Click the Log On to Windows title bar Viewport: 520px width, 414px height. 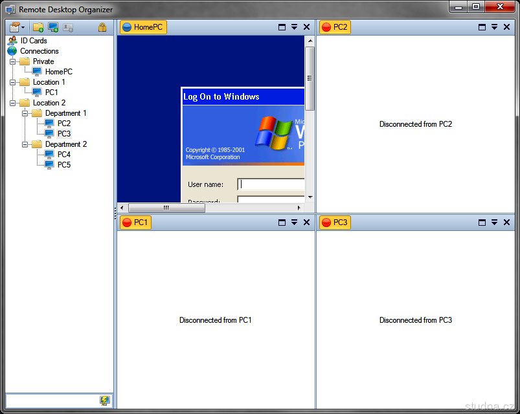[243, 97]
